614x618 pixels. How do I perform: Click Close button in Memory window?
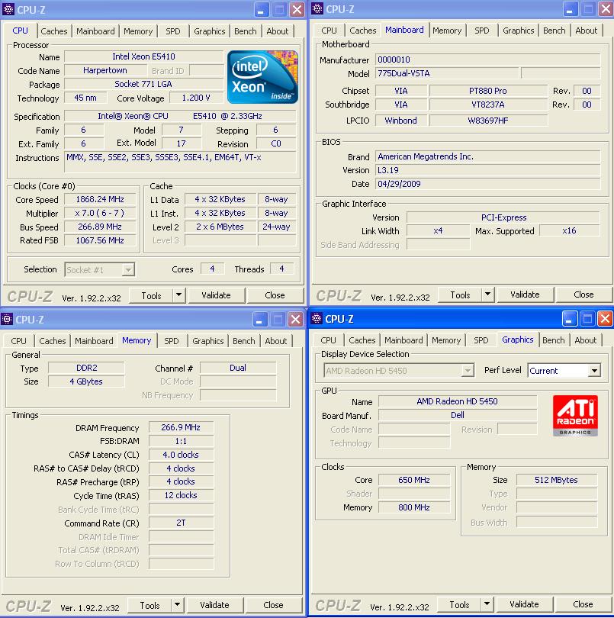pyautogui.click(x=273, y=605)
